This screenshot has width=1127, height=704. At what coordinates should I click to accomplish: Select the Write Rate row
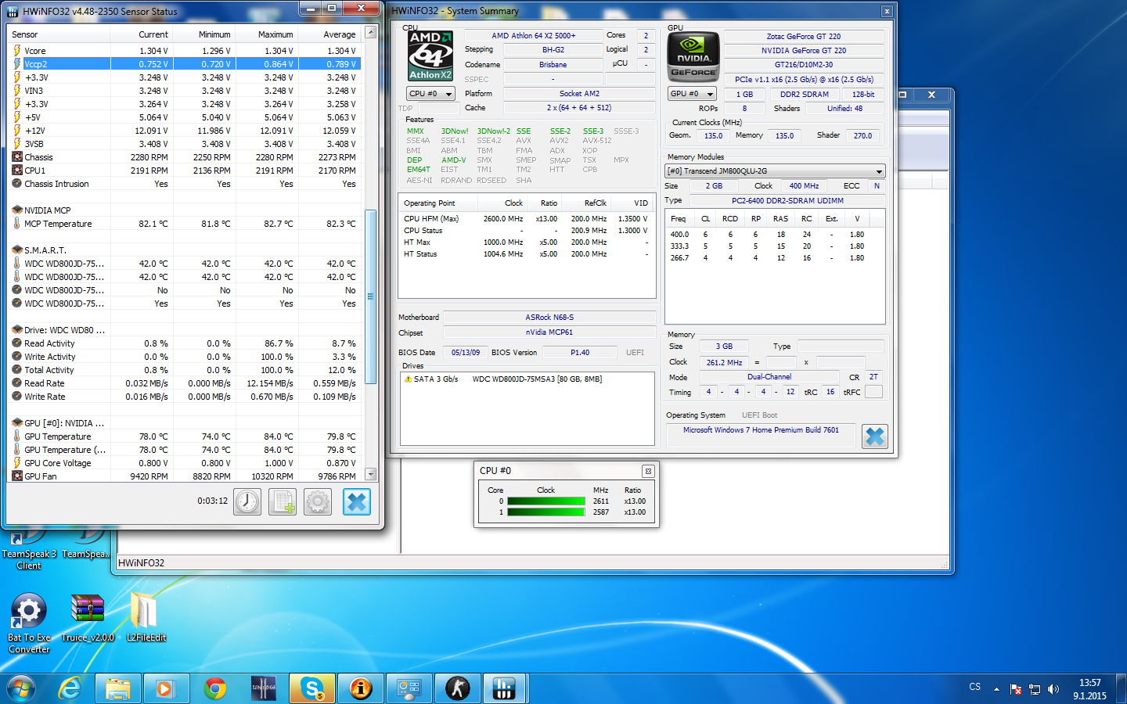tap(185, 397)
